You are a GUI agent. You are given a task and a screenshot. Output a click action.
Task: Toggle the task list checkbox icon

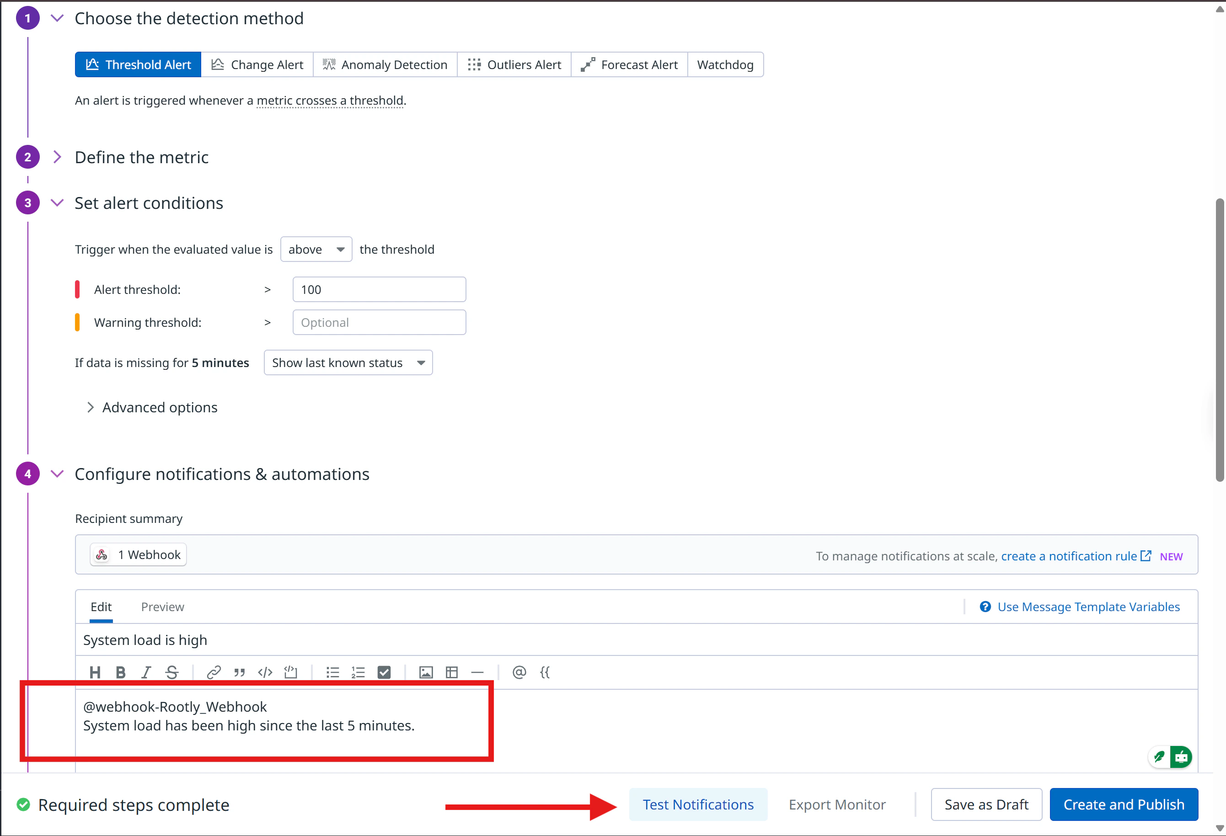point(384,672)
